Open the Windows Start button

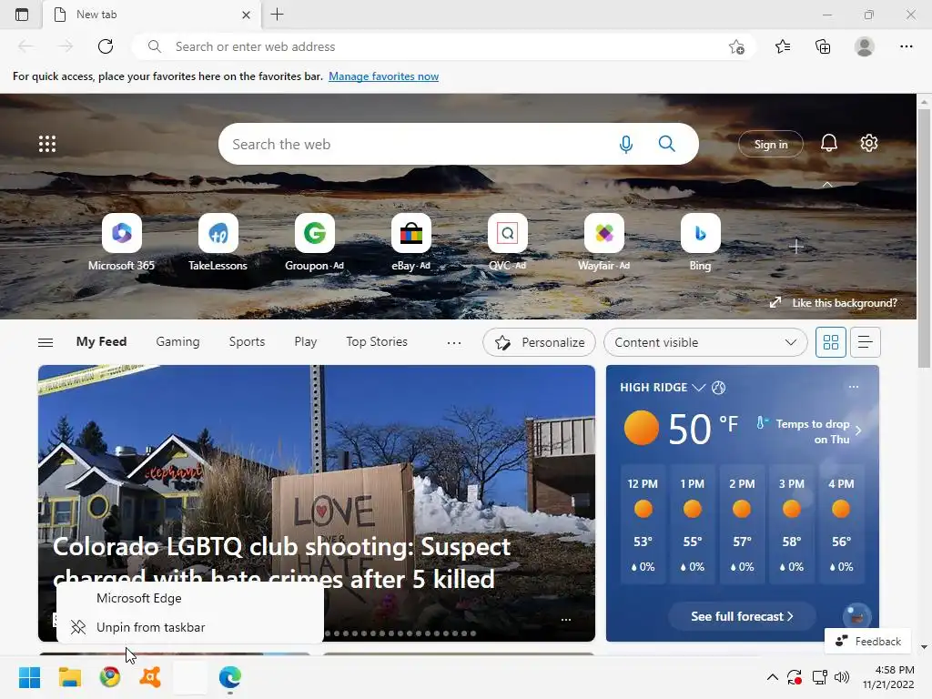[x=29, y=677]
